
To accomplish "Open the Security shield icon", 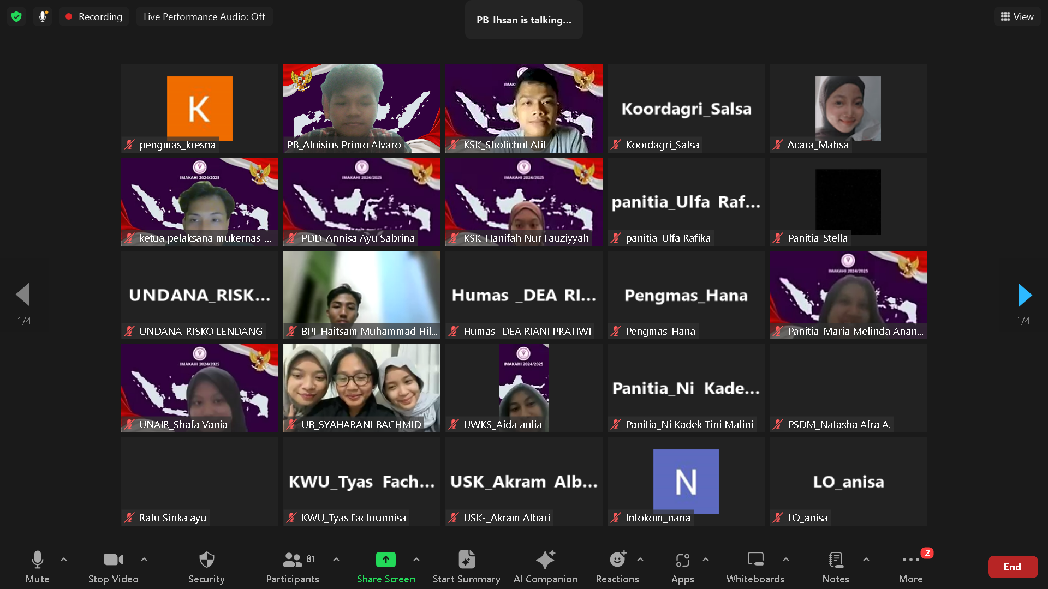I will click(206, 560).
